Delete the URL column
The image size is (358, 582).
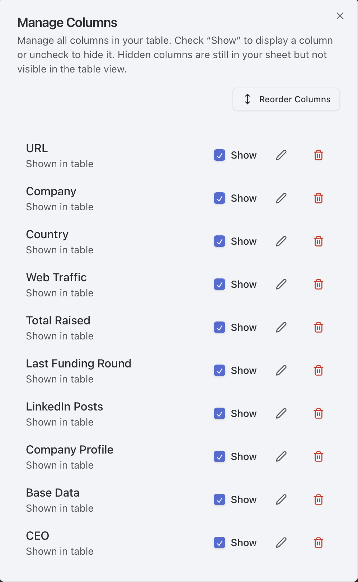click(x=318, y=155)
